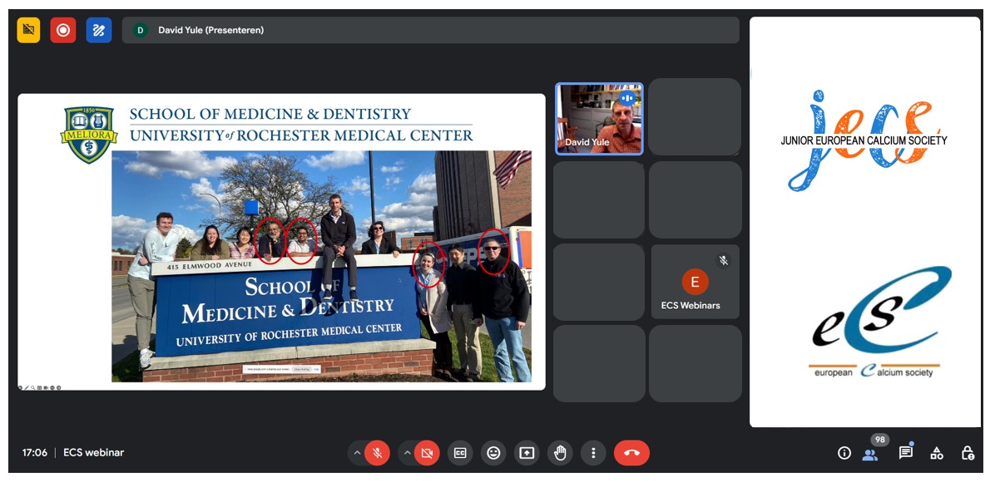
Task: Open host controls lock icon
Action: pos(968,453)
